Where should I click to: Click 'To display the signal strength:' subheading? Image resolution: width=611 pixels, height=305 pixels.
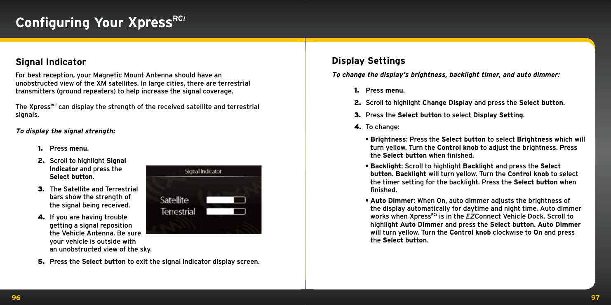coord(66,131)
